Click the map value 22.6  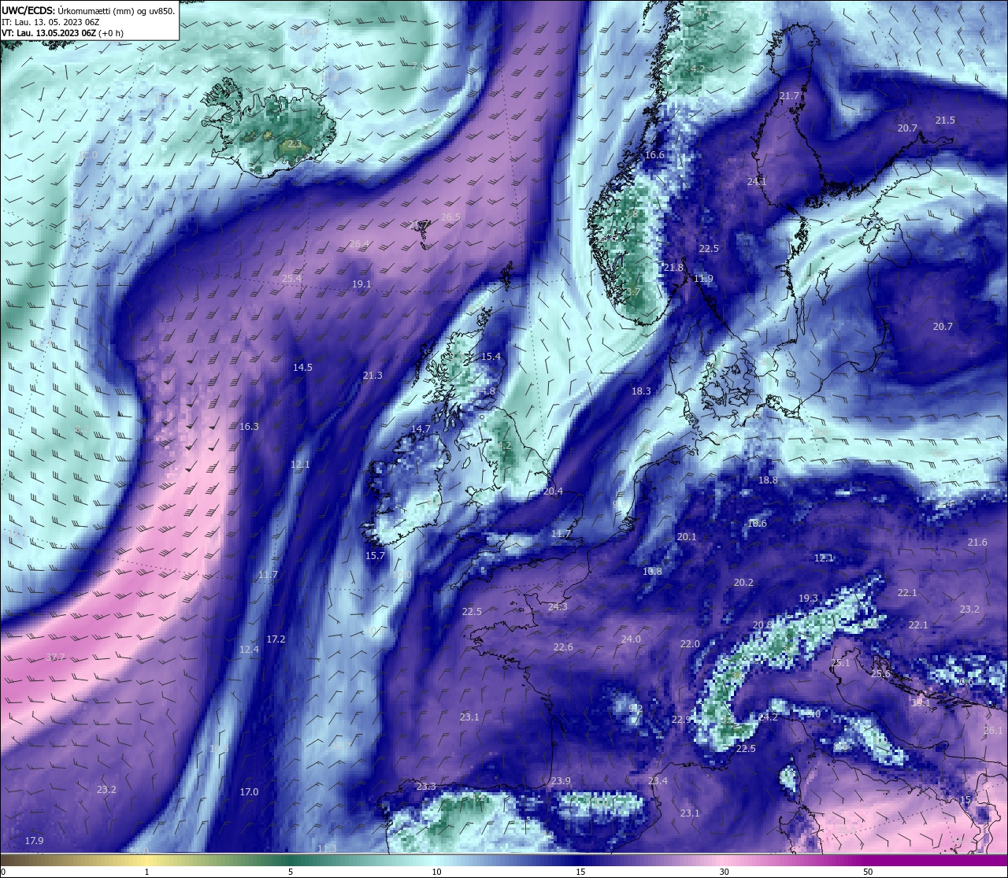(x=563, y=647)
